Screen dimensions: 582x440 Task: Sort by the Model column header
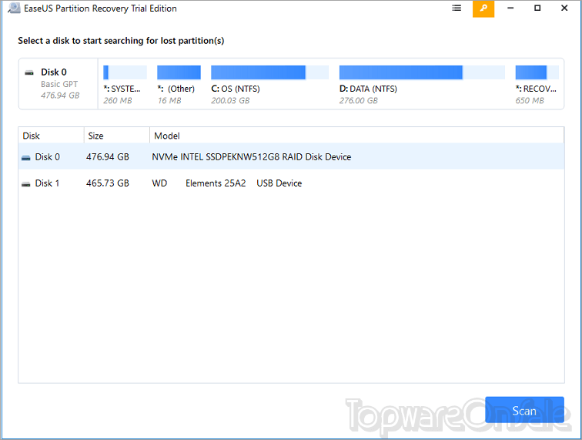coord(356,136)
